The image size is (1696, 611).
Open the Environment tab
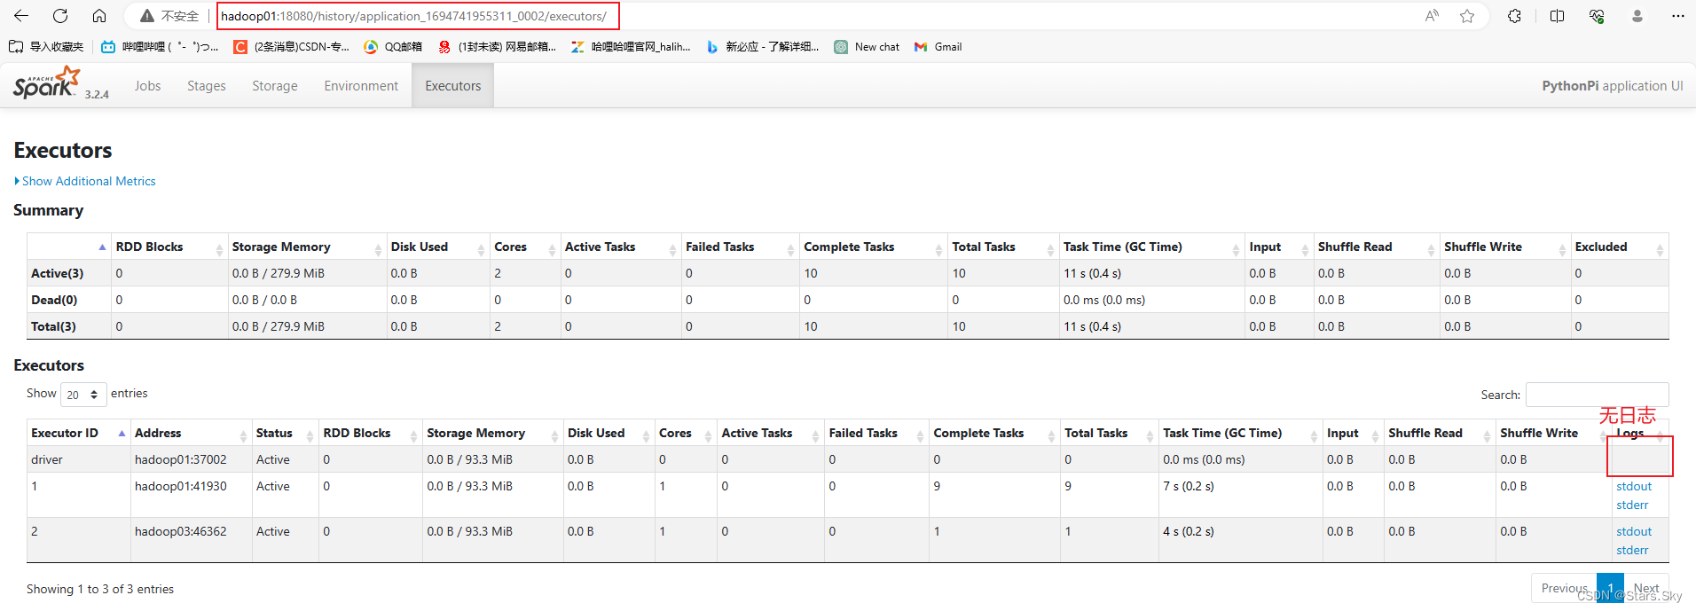point(360,86)
